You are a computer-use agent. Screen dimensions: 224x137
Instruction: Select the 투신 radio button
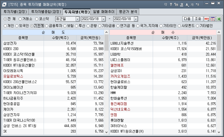coord(77,26)
